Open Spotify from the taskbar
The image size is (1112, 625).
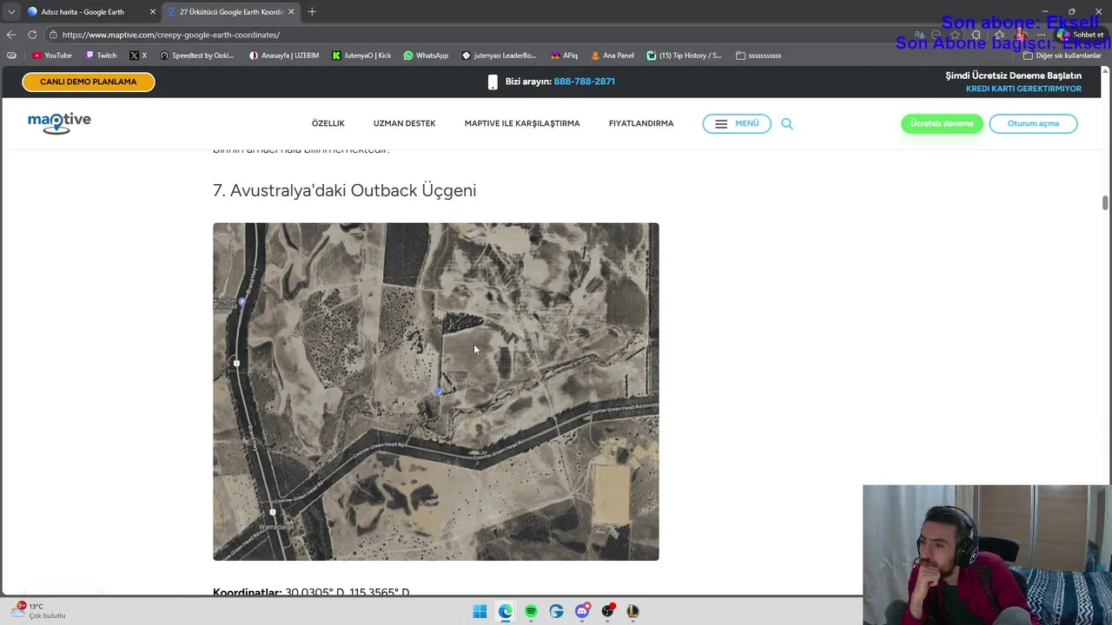531,611
